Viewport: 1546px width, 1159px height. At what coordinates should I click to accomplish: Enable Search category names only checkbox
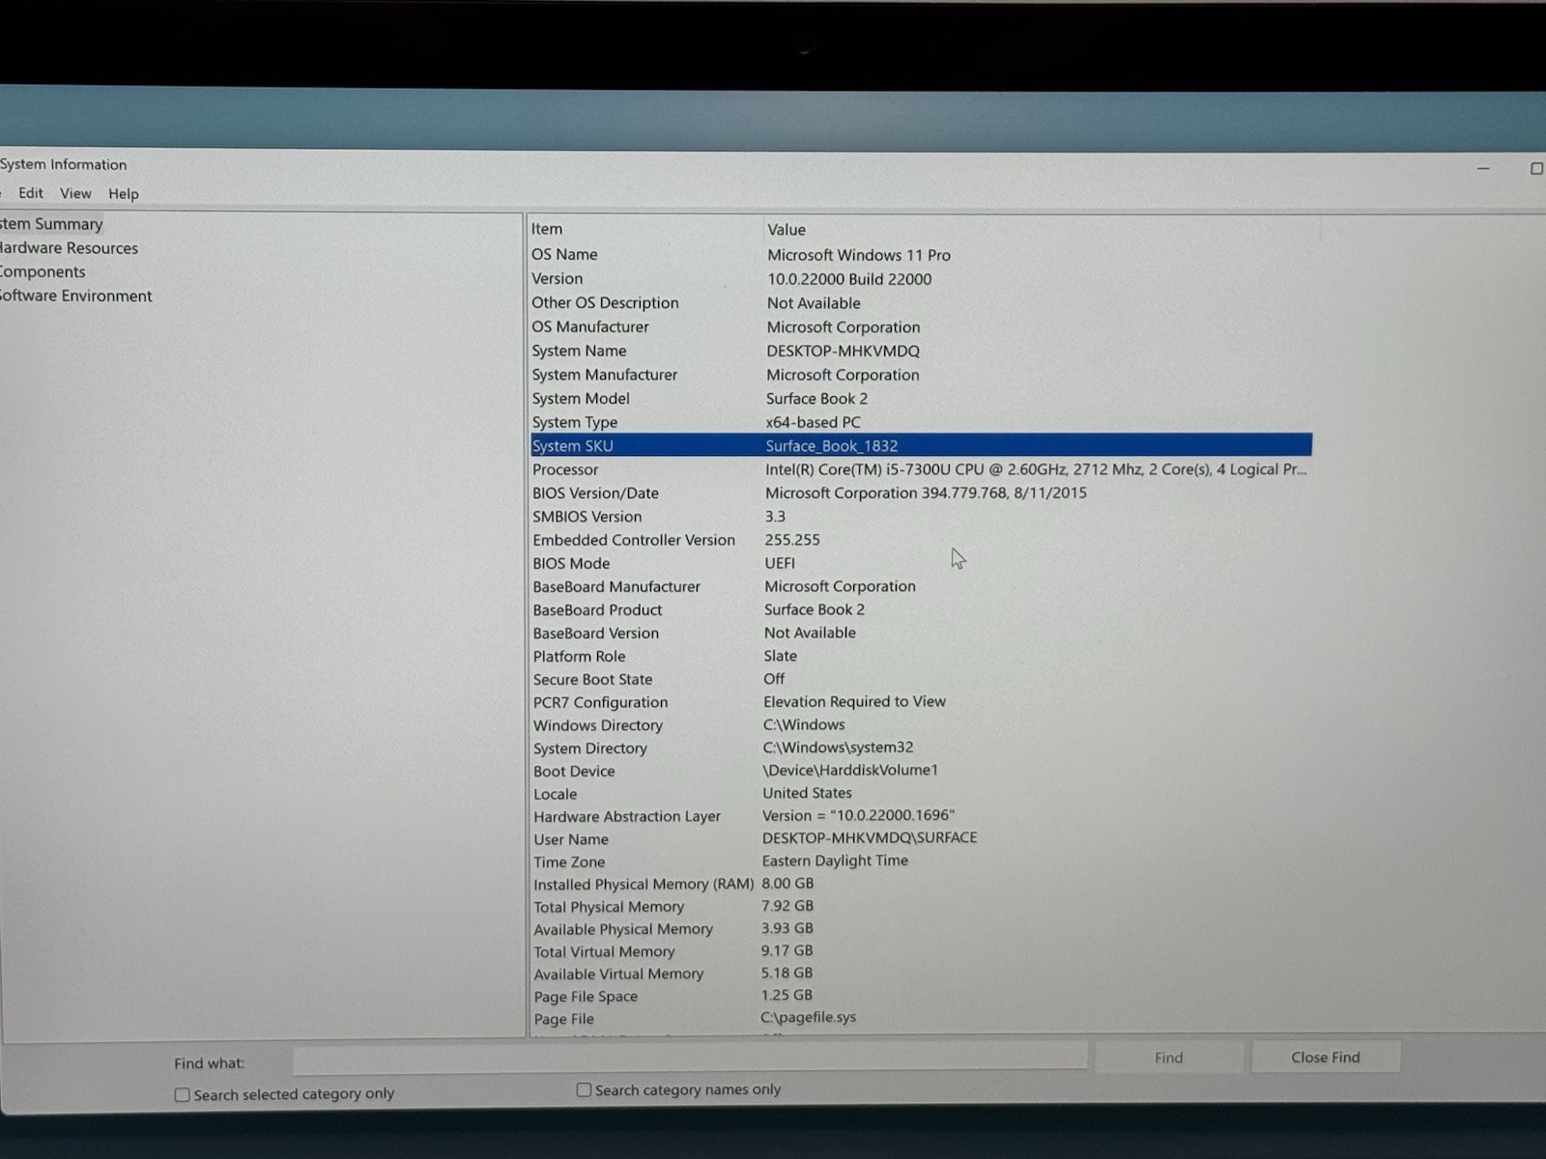(584, 1089)
